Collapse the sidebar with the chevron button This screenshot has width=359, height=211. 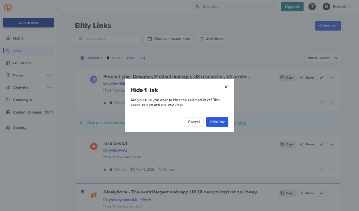tap(57, 13)
